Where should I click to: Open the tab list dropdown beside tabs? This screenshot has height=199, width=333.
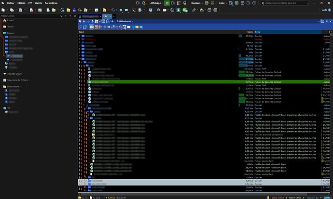pos(114,16)
